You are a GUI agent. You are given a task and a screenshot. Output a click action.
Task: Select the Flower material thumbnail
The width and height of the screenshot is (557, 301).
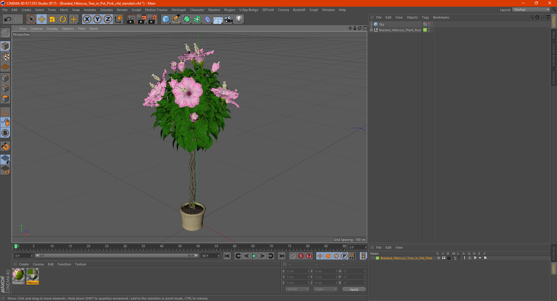18,274
